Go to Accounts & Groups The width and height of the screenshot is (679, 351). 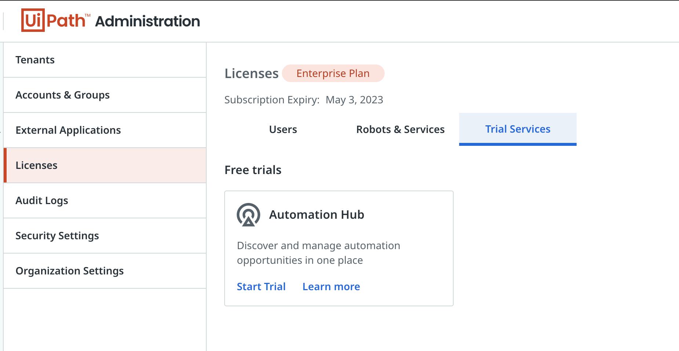[62, 95]
